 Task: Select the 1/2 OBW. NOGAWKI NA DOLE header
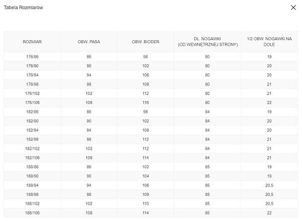269,42
